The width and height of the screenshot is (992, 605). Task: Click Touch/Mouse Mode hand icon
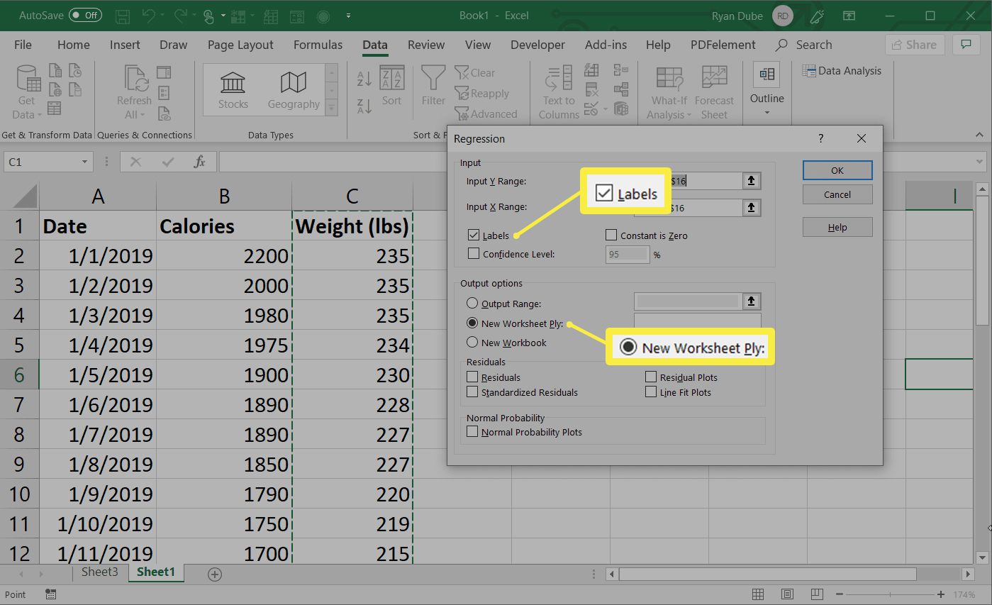(x=208, y=15)
